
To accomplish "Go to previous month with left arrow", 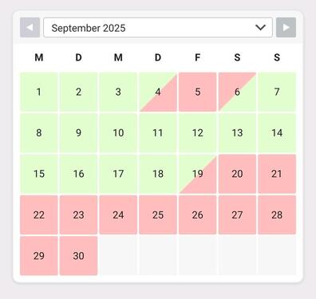I will [30, 27].
